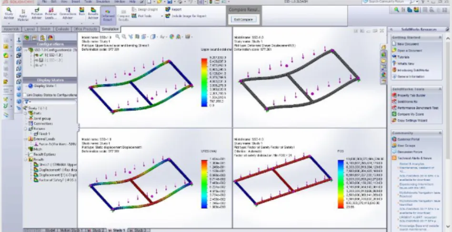Click the Exit Compare button
This screenshot has height=232, width=452.
pos(243,20)
